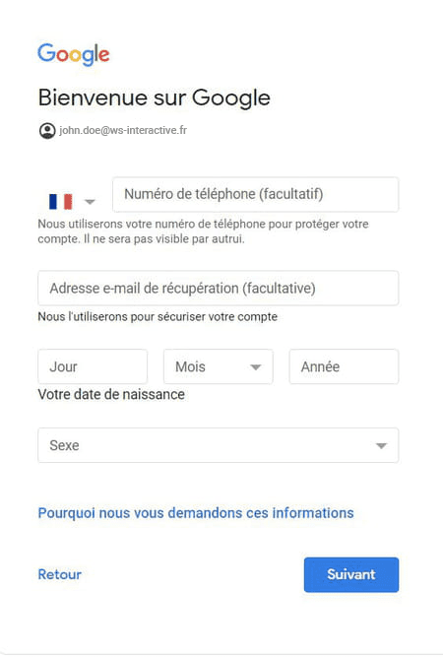Select the French flag country icon
This screenshot has width=443, height=657.
61,202
